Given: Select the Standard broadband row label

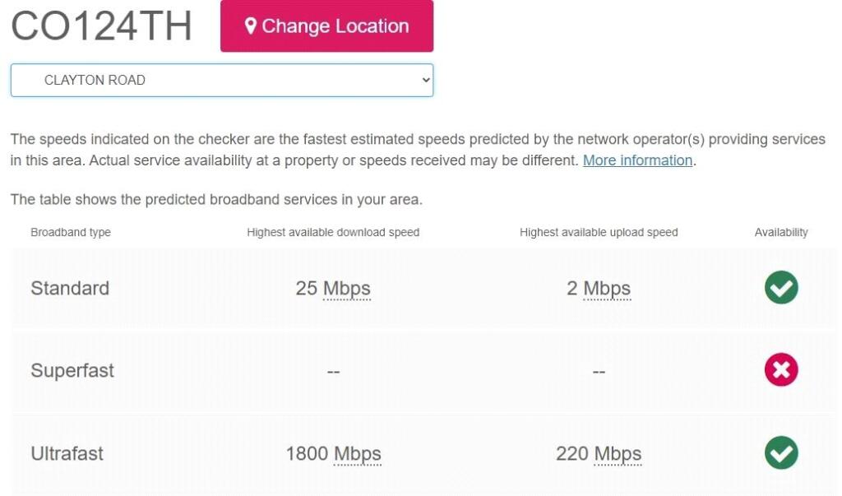Looking at the screenshot, I should click(x=70, y=288).
